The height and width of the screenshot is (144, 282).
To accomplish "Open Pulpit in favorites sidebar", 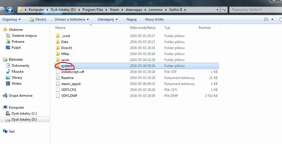I will (16, 47).
